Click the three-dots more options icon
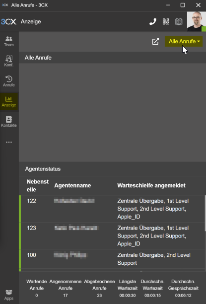The height and width of the screenshot is (304, 207). pyautogui.click(x=9, y=142)
